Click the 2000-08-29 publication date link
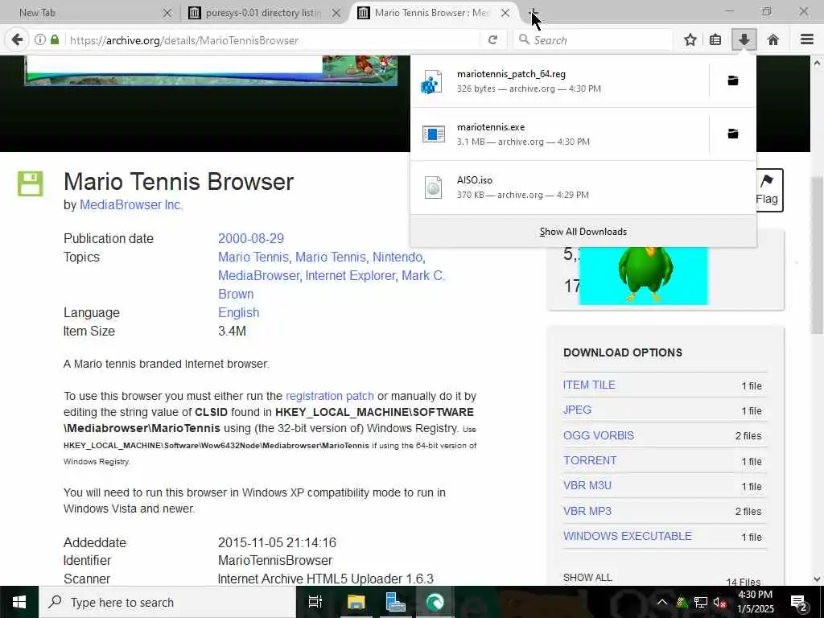 (251, 238)
